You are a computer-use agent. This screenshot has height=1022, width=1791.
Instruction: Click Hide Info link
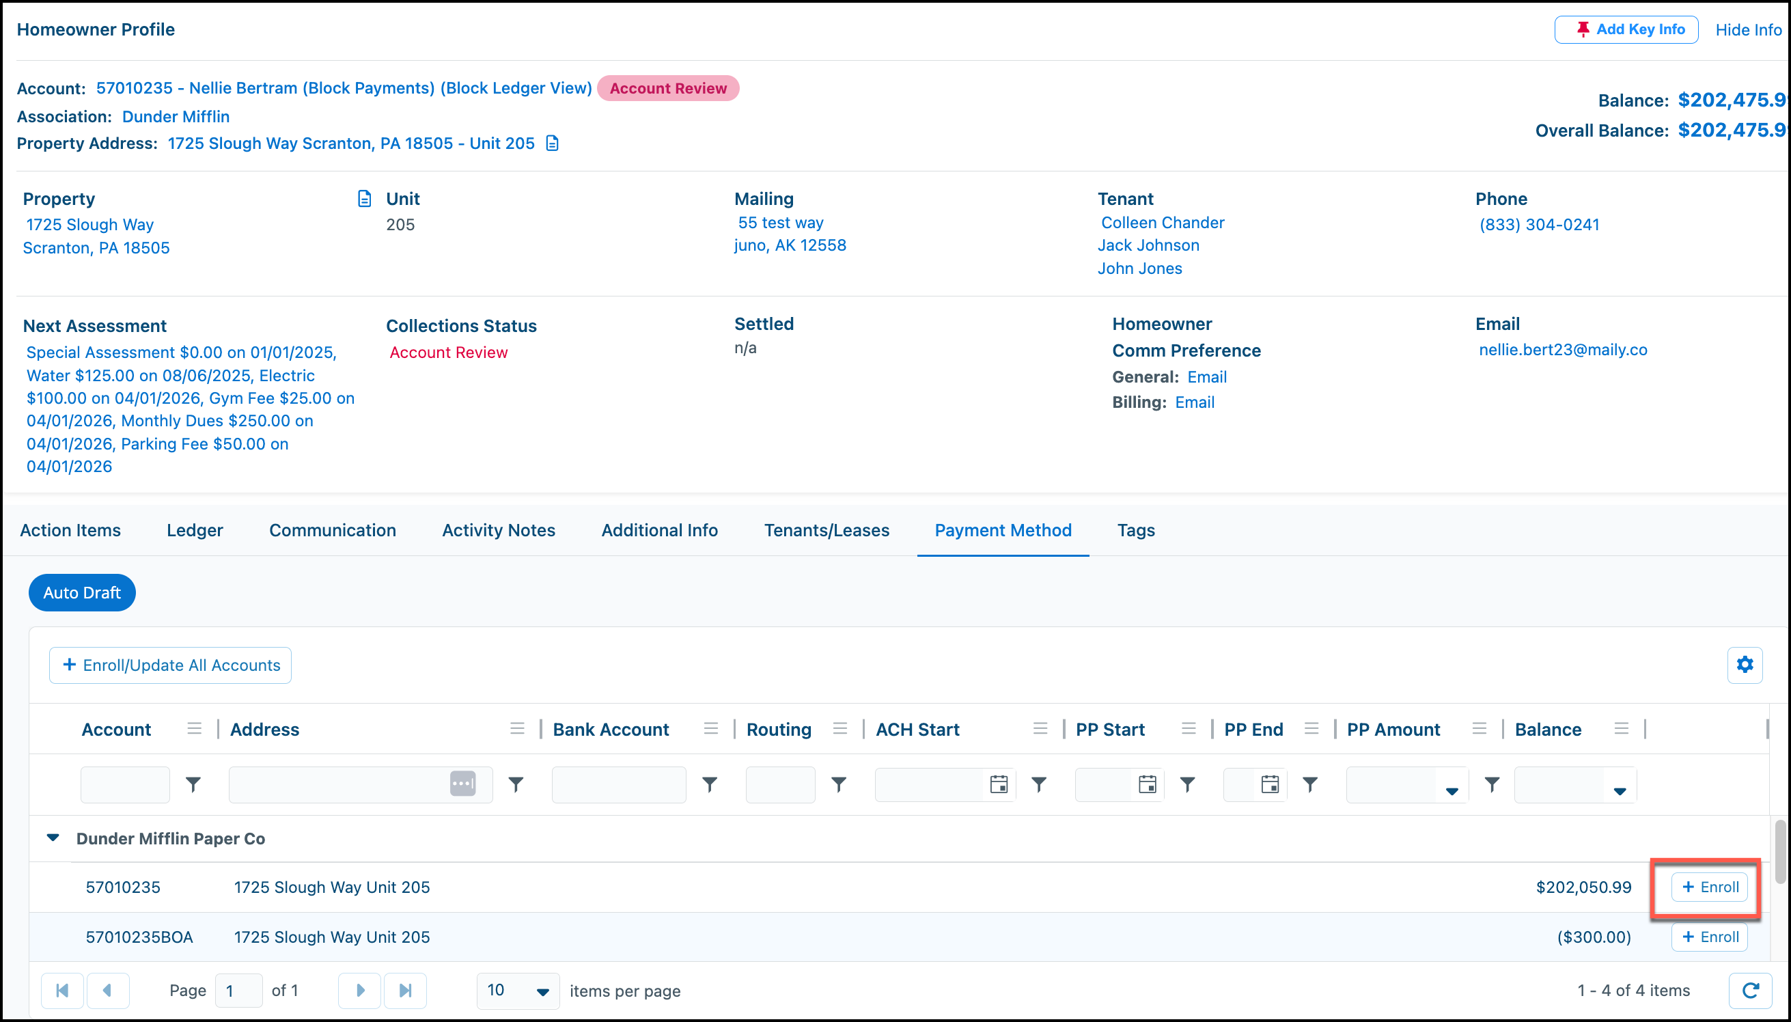coord(1748,29)
